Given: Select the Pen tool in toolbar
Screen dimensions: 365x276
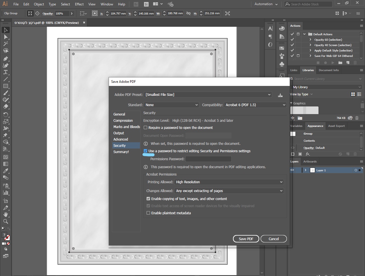Looking at the screenshot, I should (5, 59).
